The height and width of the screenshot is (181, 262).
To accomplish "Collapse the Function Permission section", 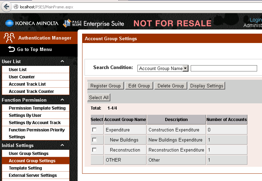I will click(x=62, y=100).
